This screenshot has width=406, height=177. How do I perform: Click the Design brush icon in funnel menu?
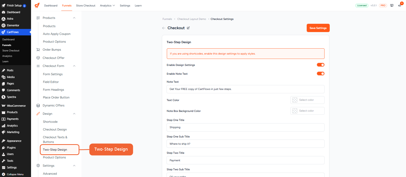point(38,114)
